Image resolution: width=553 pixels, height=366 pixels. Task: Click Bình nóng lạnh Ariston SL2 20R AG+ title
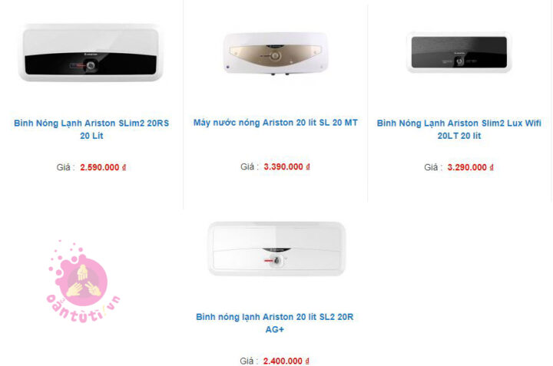pyautogui.click(x=275, y=323)
